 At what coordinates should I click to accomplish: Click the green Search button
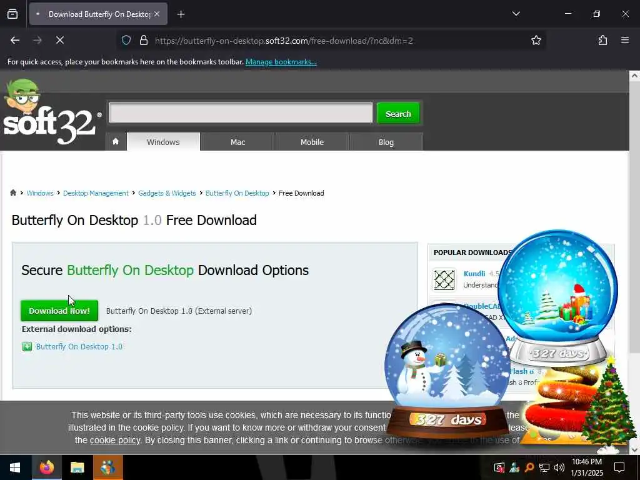point(398,114)
